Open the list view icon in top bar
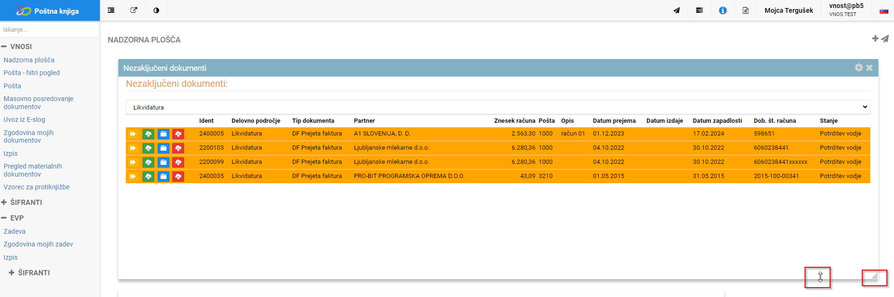The width and height of the screenshot is (894, 297). [x=699, y=10]
